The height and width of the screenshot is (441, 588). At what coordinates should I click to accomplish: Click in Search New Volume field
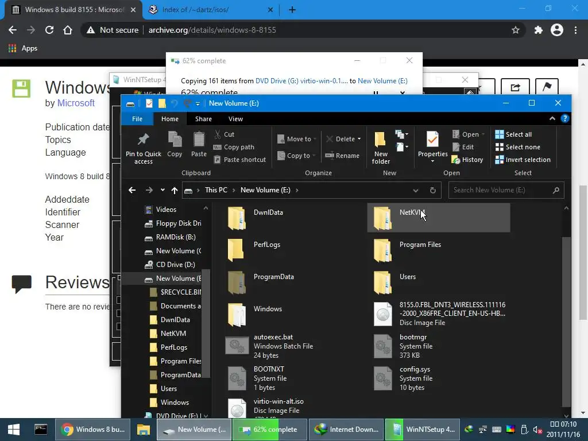506,190
